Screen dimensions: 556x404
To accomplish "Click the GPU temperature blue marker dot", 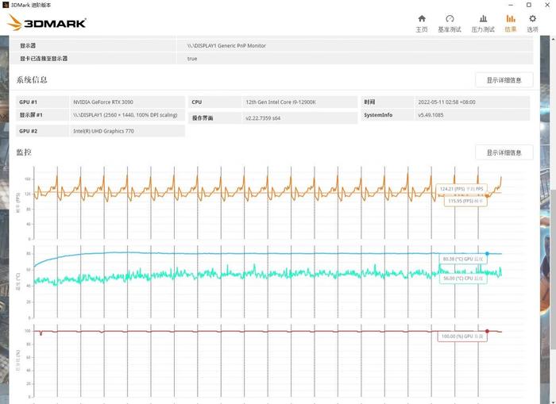I will point(487,254).
